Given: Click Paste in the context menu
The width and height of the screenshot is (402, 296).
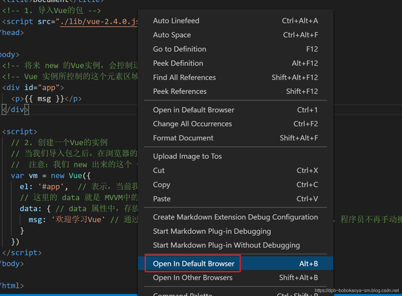Looking at the screenshot, I should click(x=235, y=199).
